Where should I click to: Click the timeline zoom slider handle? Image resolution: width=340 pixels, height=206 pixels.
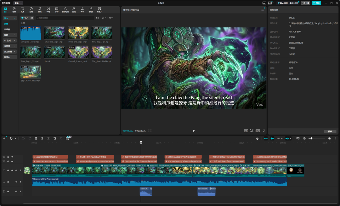tap(311, 138)
